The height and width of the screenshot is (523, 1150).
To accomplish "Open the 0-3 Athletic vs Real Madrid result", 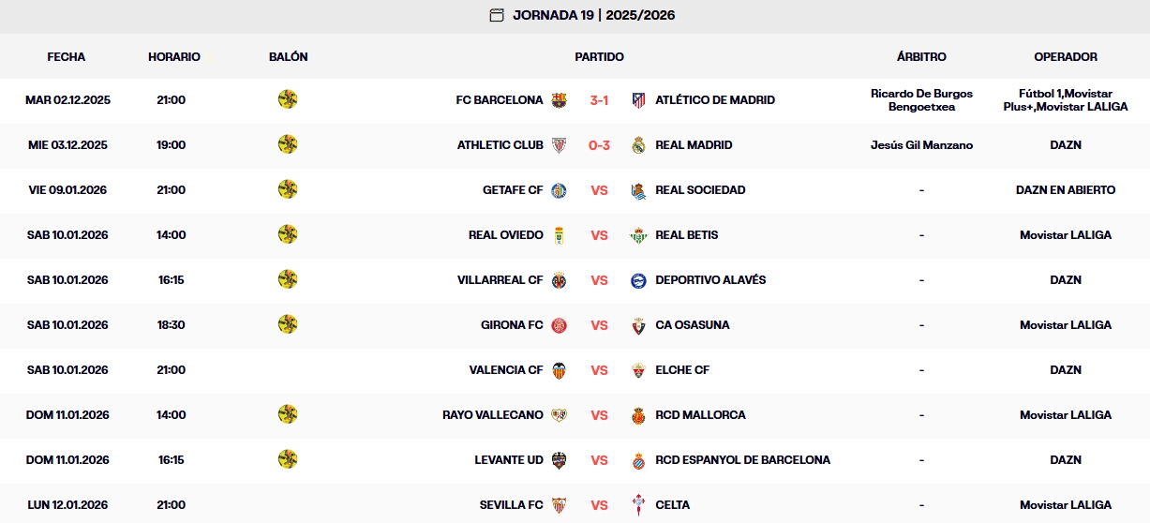I will [x=599, y=145].
